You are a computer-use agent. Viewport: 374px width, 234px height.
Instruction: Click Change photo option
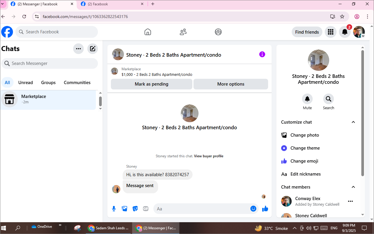pos(318,135)
